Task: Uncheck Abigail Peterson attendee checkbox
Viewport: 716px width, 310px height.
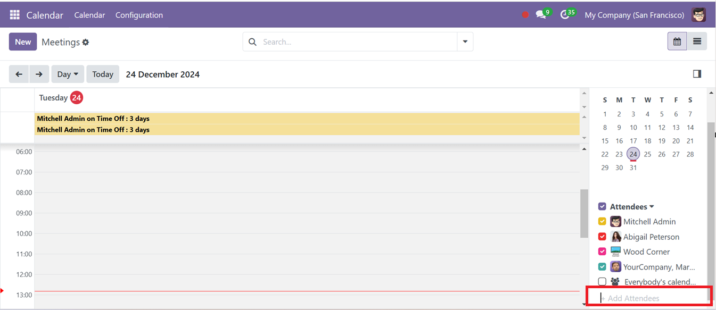Action: tap(602, 237)
